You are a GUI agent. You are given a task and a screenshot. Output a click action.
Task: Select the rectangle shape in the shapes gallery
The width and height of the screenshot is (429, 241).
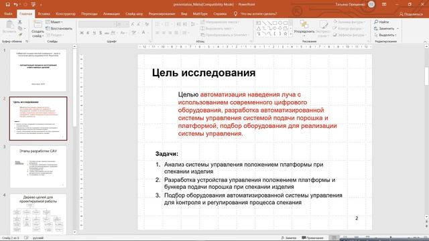point(274,23)
